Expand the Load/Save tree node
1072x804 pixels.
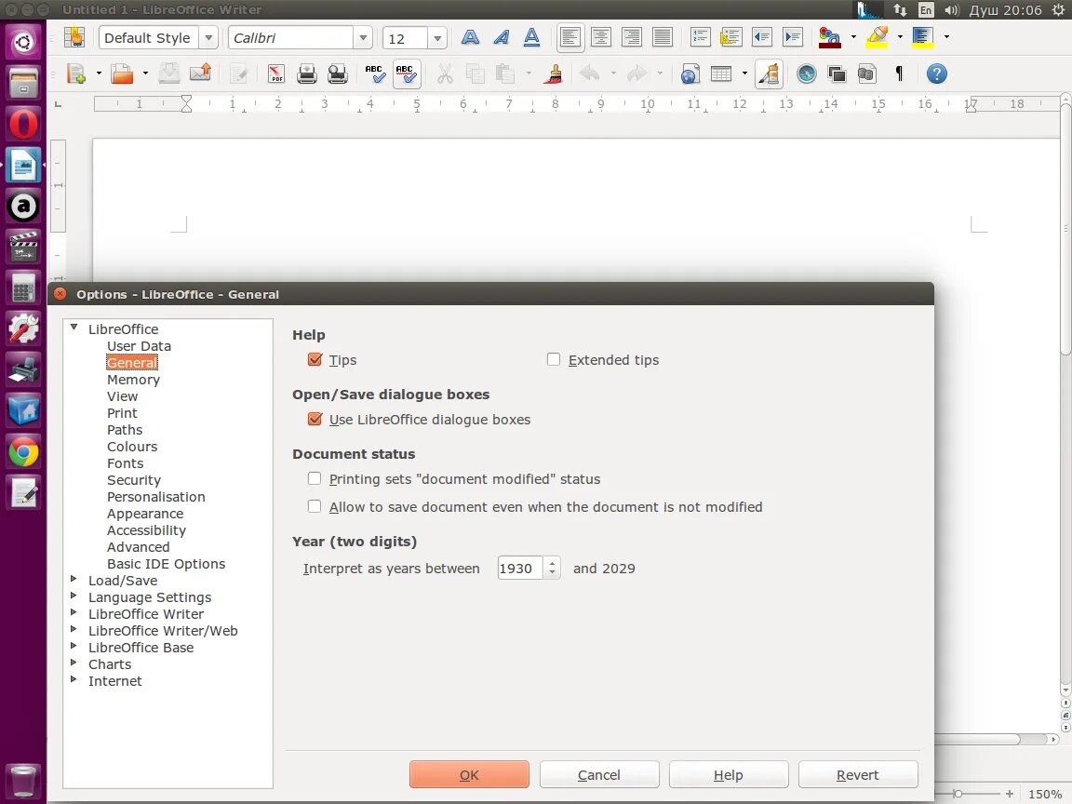point(74,579)
